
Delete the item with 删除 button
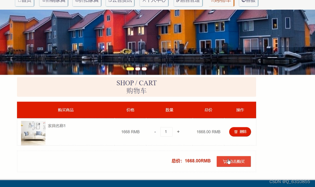point(240,132)
